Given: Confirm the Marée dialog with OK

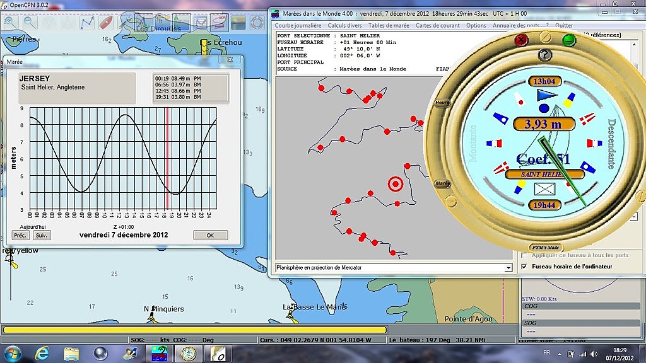Looking at the screenshot, I should pos(210,236).
